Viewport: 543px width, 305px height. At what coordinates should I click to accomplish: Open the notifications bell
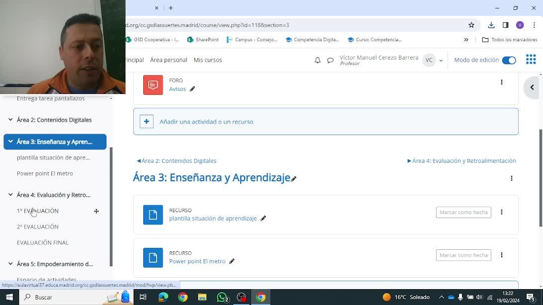[317, 60]
